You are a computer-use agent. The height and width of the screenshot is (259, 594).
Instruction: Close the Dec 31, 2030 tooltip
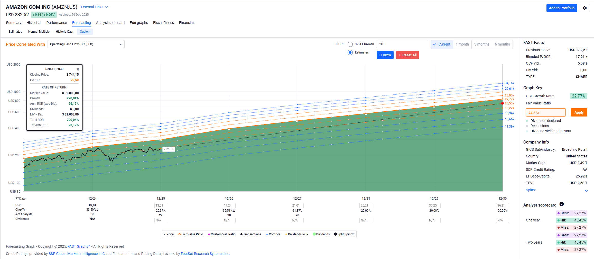78,69
